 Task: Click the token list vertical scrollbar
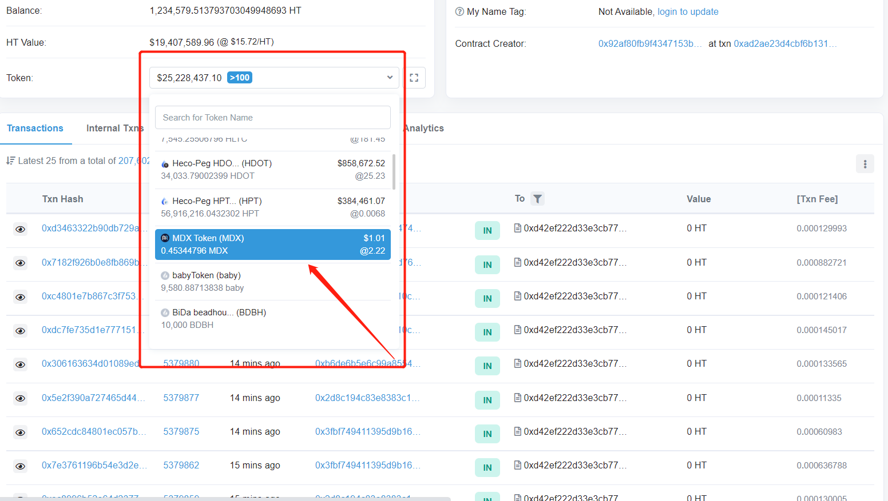(394, 171)
